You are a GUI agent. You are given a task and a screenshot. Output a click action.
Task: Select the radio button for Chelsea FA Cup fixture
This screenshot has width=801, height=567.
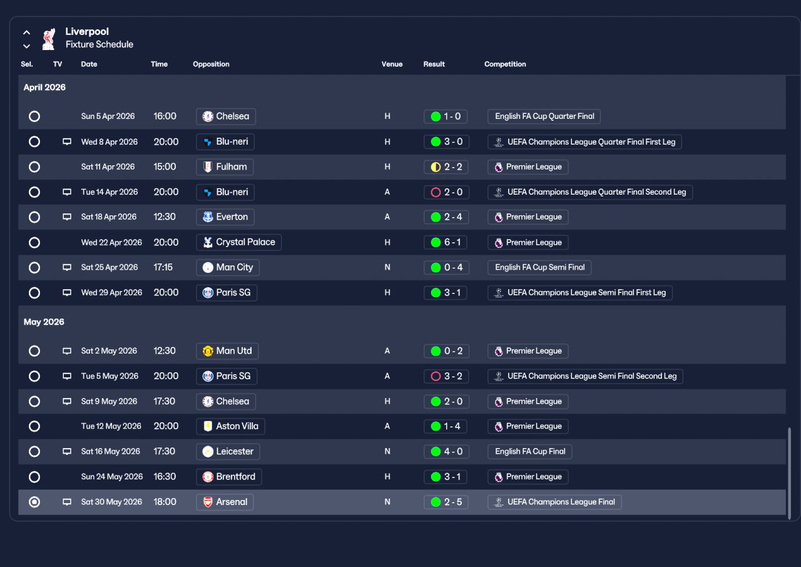pyautogui.click(x=34, y=116)
